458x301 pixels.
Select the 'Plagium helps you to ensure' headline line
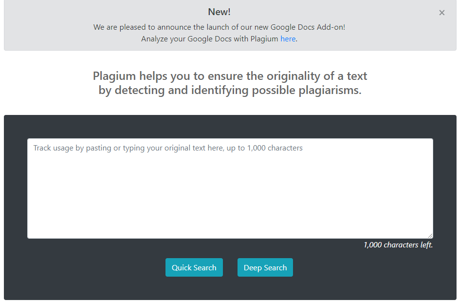230,76
